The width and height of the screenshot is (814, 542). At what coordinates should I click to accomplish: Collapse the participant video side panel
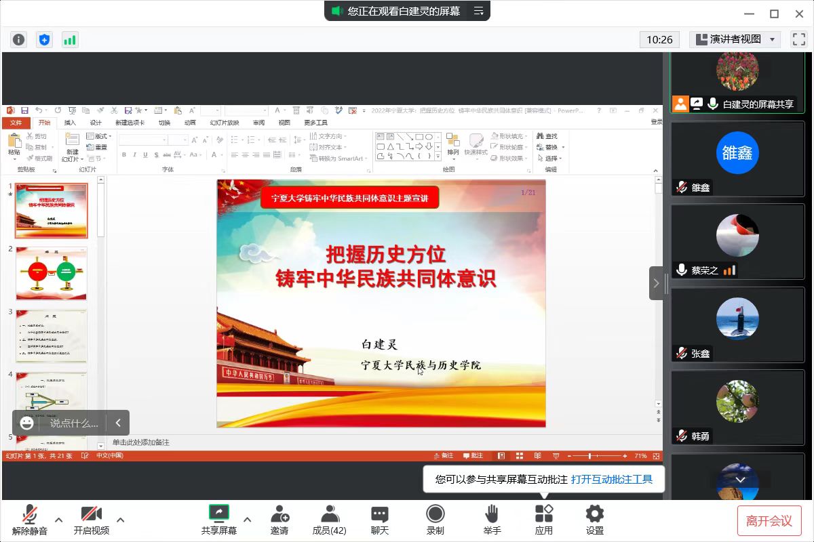[656, 283]
